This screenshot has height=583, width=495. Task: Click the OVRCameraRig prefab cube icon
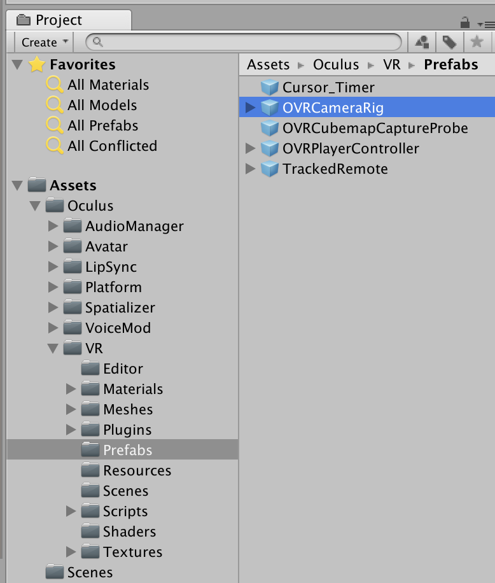click(x=271, y=108)
